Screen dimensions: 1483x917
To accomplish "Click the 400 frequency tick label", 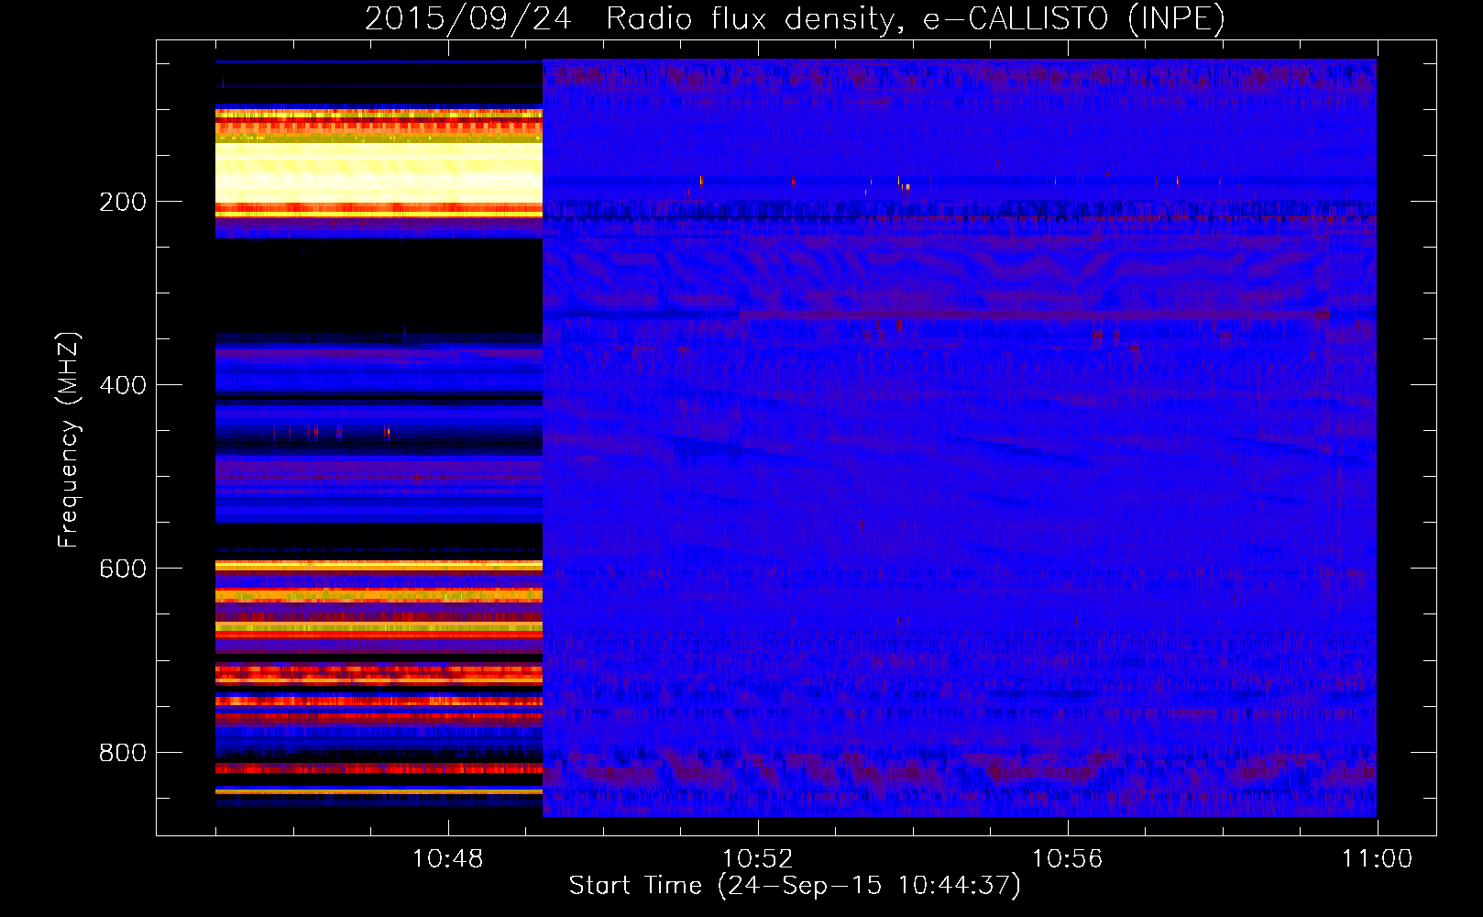I will pyautogui.click(x=123, y=385).
